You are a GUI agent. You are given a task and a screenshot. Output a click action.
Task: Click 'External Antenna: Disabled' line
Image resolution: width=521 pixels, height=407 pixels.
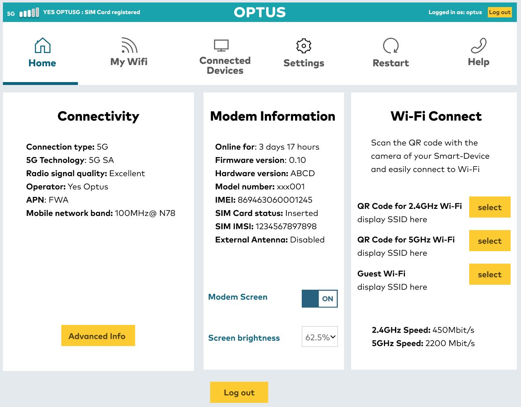point(270,240)
